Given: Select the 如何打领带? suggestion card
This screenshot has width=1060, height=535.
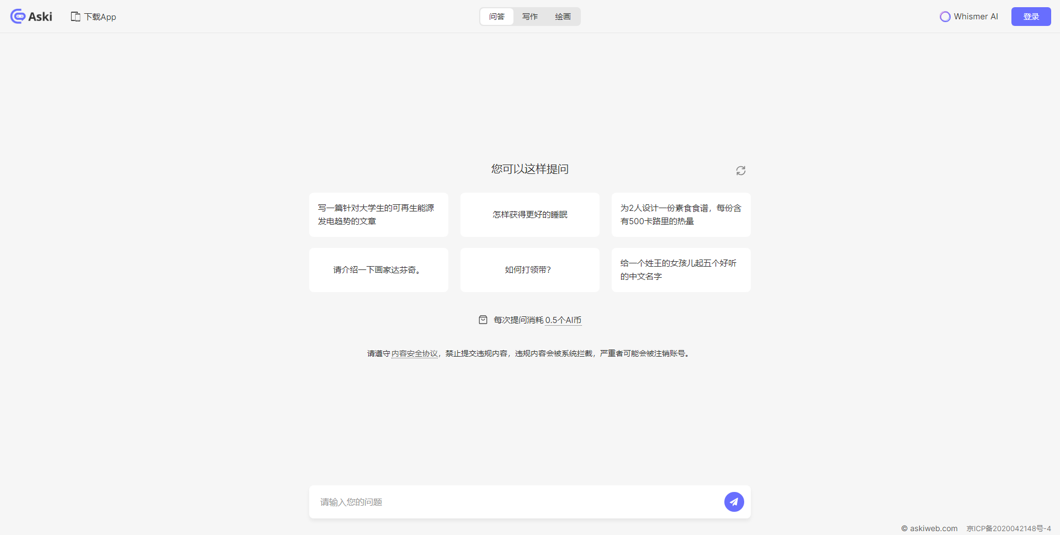Looking at the screenshot, I should [x=529, y=270].
